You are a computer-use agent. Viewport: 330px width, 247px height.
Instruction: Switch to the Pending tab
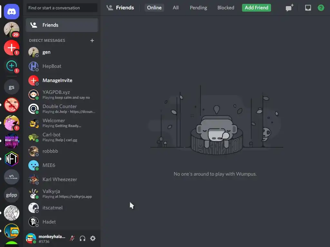[x=198, y=8]
